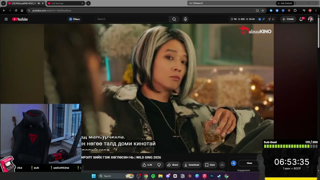320x180 pixels.
Task: View site information for youtube.com
Action: (x=29, y=10)
